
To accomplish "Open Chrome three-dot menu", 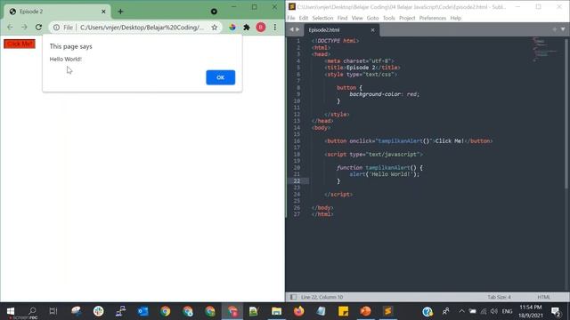I will click(275, 28).
